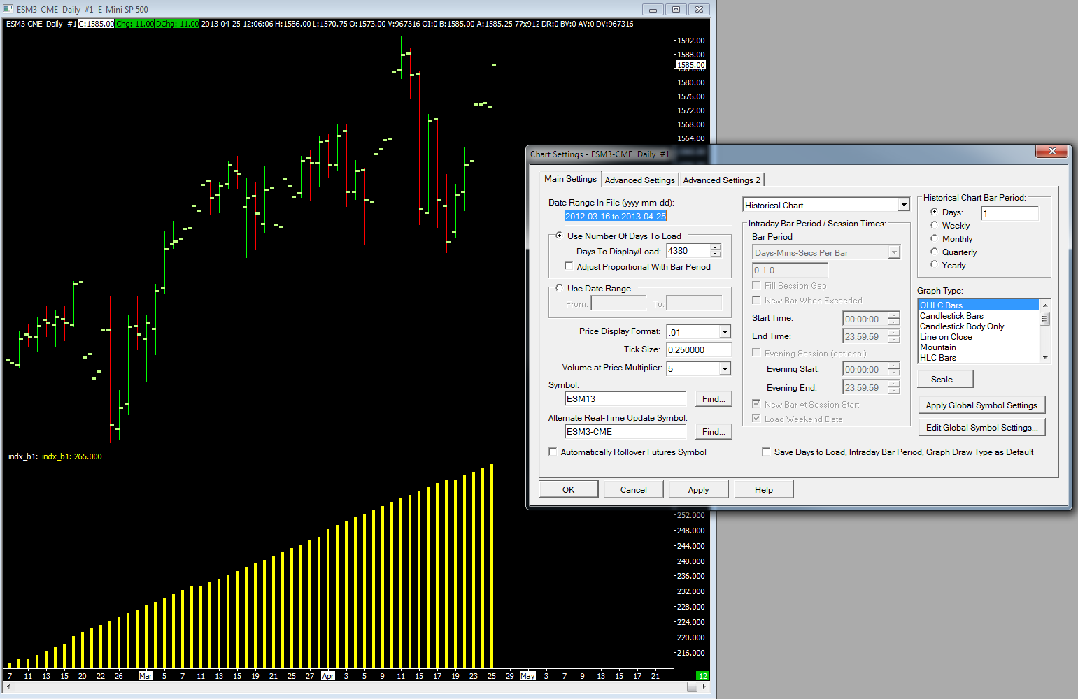Enable Adjust Proportional With Bar Period
1078x699 pixels.
569,266
